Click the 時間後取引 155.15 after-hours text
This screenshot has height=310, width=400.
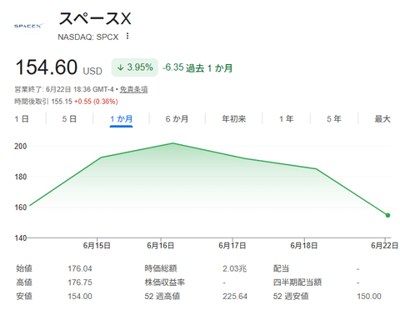click(x=43, y=102)
